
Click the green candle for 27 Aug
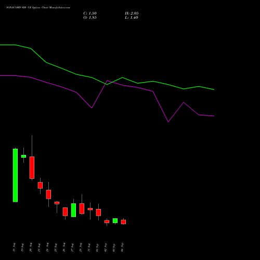click(x=73, y=210)
